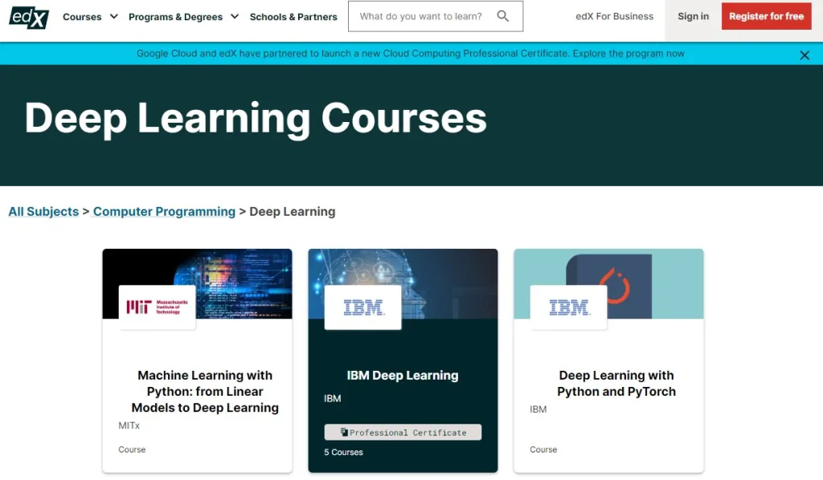Click Register for free
Screen dimensions: 823x480
(766, 16)
